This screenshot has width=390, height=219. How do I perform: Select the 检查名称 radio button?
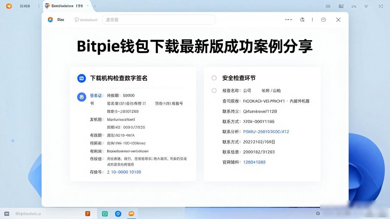point(214,90)
